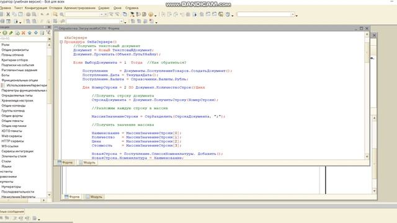Open the Администрирование menu
The width and height of the screenshot is (397, 223).
tap(80, 8)
